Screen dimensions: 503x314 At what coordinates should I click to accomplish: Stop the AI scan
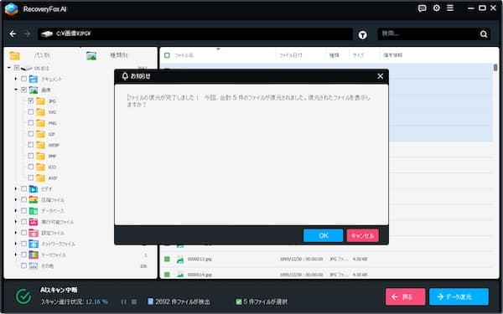pos(134,301)
